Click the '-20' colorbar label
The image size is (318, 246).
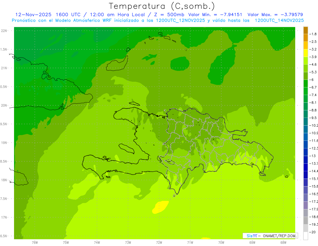pyautogui.click(x=313, y=232)
